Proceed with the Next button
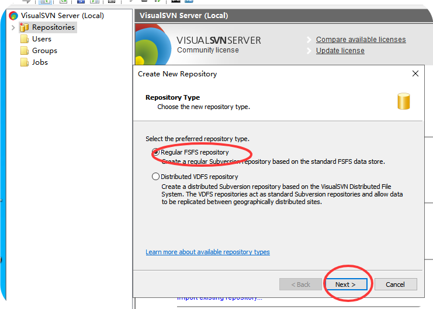The image size is (433, 309). pos(347,285)
